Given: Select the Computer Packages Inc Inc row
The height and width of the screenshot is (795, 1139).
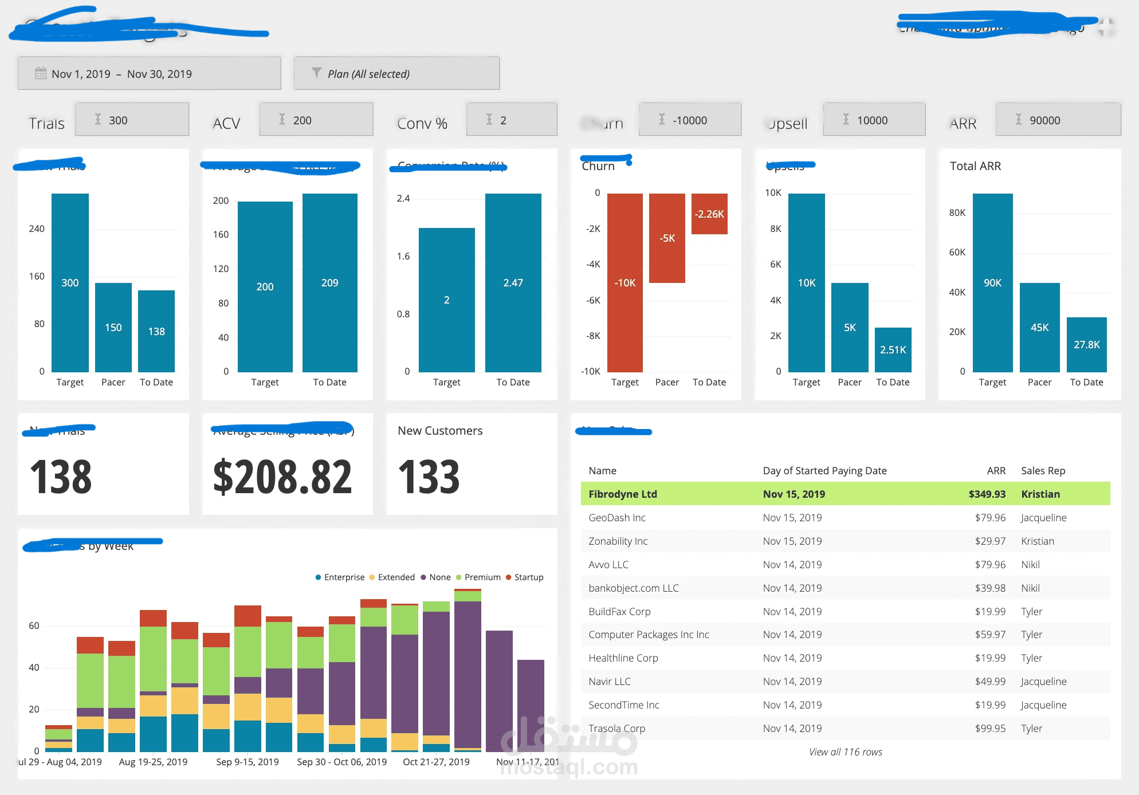Looking at the screenshot, I should pos(846,635).
